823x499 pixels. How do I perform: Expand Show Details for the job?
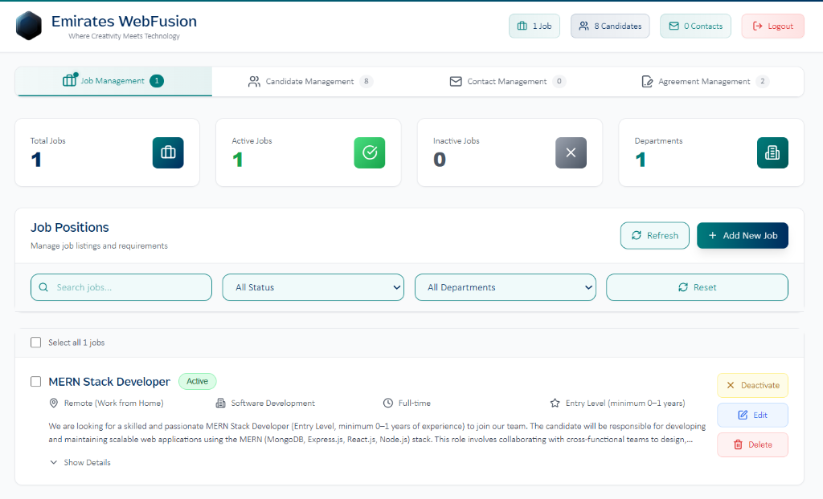click(80, 462)
